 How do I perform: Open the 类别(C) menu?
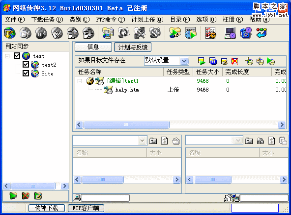click(80, 20)
